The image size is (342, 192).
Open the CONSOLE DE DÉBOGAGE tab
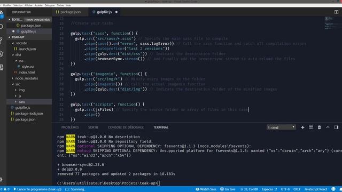126,127
